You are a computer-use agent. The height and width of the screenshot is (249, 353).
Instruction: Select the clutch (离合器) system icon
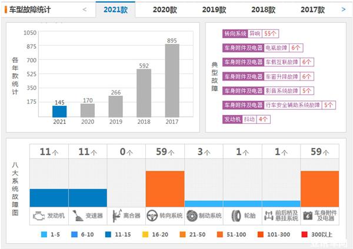(x=115, y=216)
